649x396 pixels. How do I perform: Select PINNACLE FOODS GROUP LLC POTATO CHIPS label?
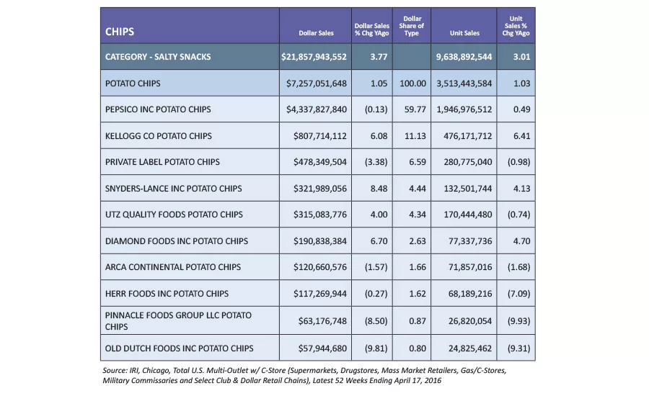tap(178, 320)
